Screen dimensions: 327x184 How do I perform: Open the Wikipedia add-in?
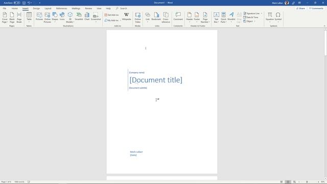tap(126, 16)
